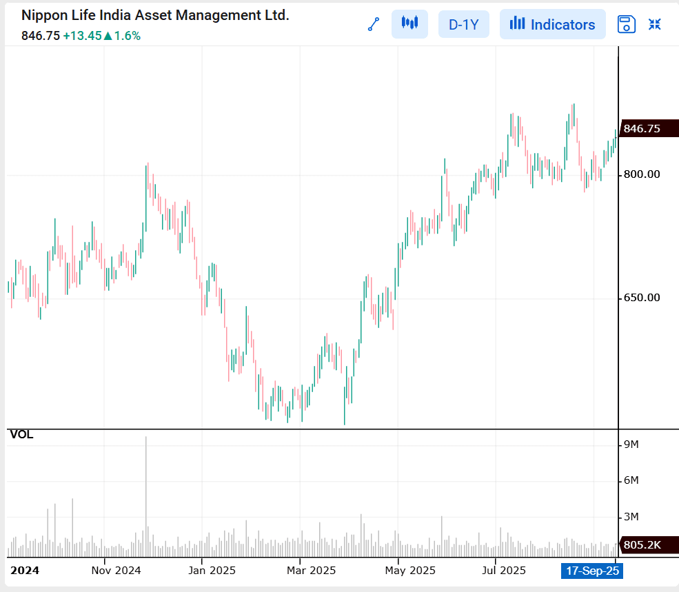The height and width of the screenshot is (592, 679).
Task: Click the 800.00 price axis label
Action: [642, 174]
